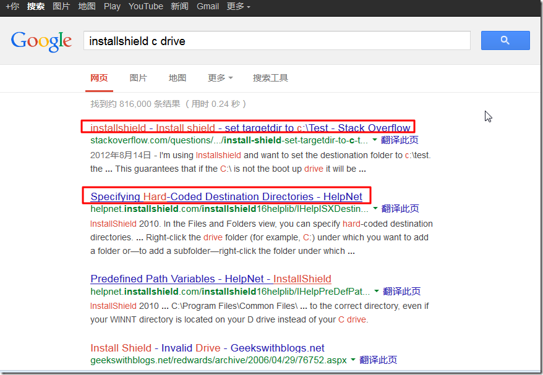Click the geekswithblogs.net green URL text
Screen dimensions: 543x375
click(218, 360)
